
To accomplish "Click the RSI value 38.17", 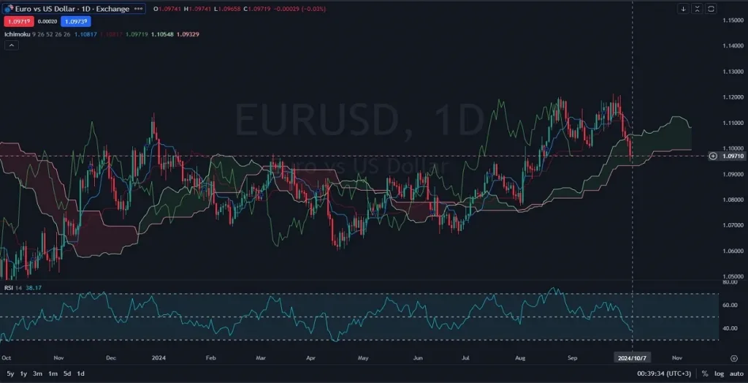I will click(34, 287).
